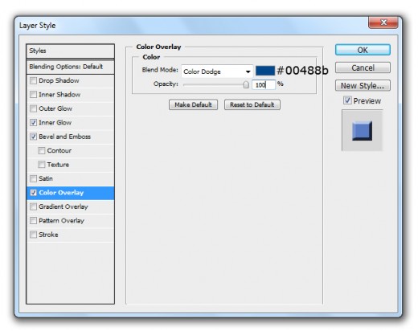This screenshot has height=331, width=418.
Task: Click Reset to Default button
Action: click(x=252, y=104)
